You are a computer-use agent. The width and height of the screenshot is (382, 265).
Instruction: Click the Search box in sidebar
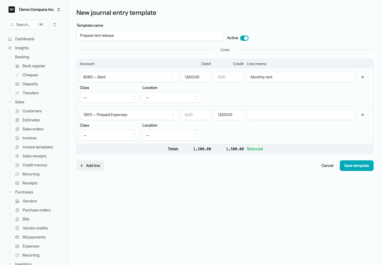[27, 25]
